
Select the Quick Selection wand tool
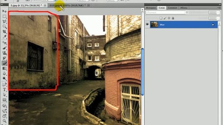(5, 26)
